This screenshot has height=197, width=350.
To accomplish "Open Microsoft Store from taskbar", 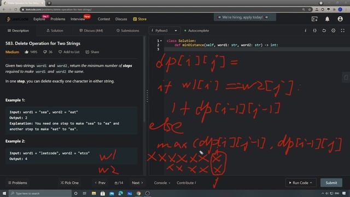I will 103,193.
